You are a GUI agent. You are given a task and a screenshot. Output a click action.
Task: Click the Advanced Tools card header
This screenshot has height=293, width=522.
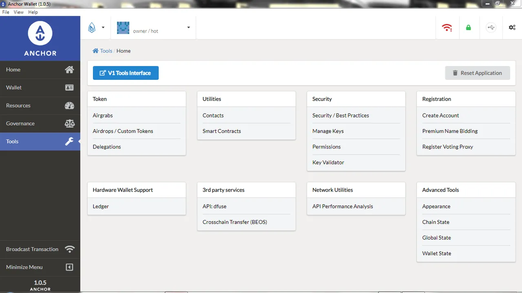466,190
